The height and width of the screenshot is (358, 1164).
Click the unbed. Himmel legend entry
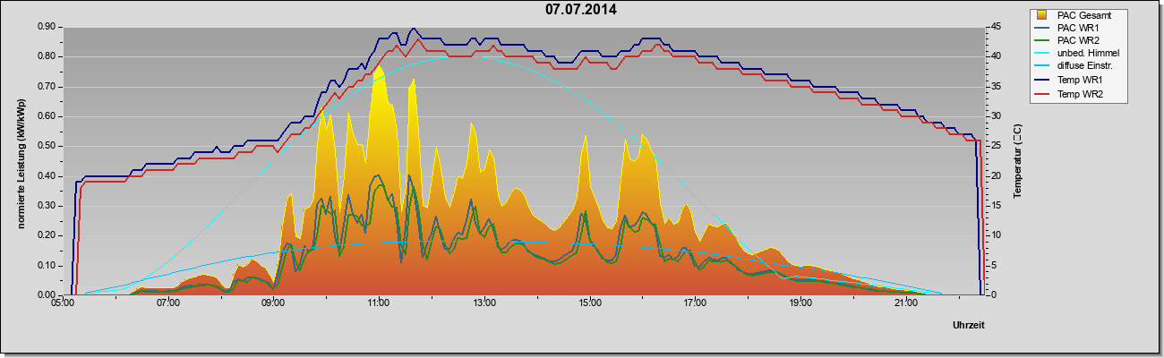click(1078, 54)
